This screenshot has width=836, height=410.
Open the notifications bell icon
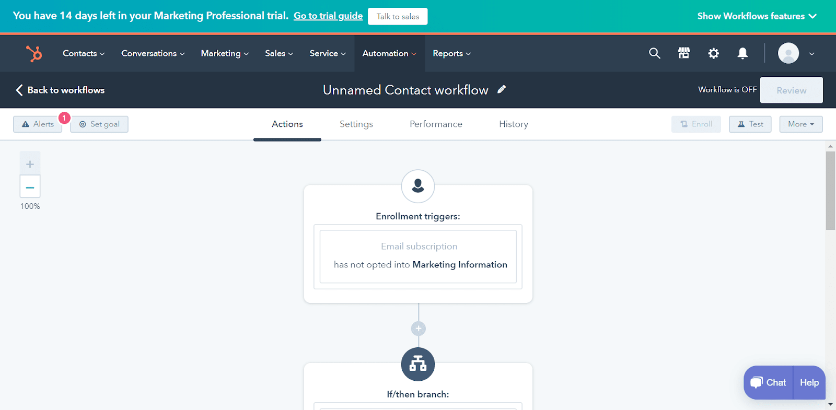742,53
